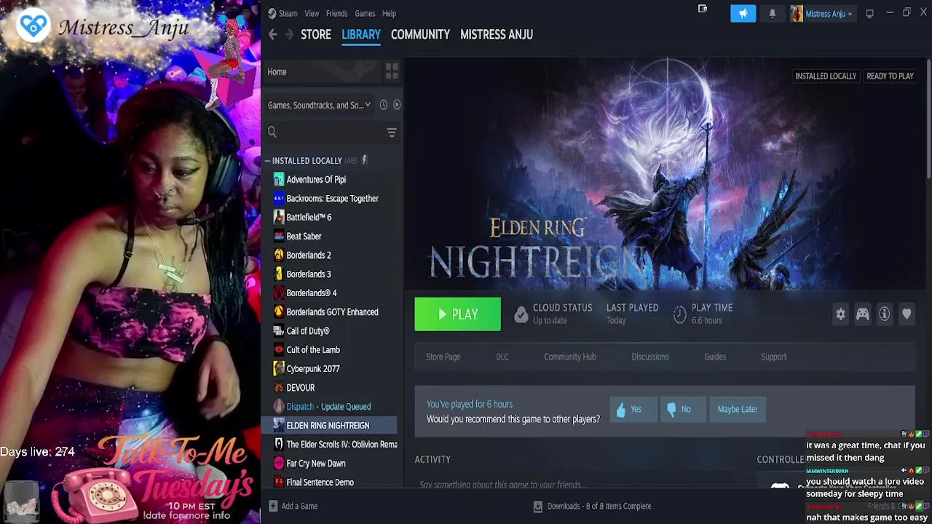The height and width of the screenshot is (524, 932).
Task: Click the Borderlands 2 game icon
Action: 279,255
